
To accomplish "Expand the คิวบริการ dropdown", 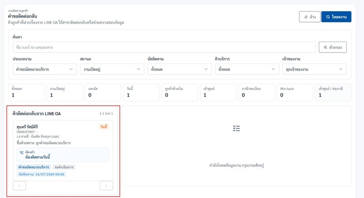I will pyautogui.click(x=247, y=69).
